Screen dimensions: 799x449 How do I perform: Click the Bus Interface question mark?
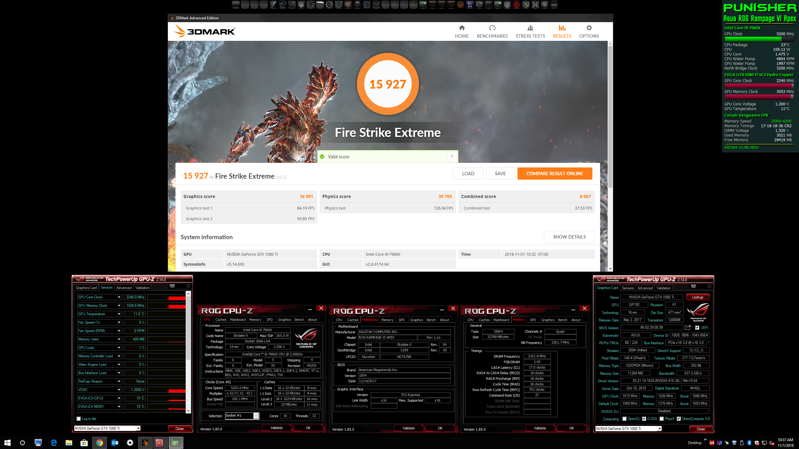click(708, 343)
